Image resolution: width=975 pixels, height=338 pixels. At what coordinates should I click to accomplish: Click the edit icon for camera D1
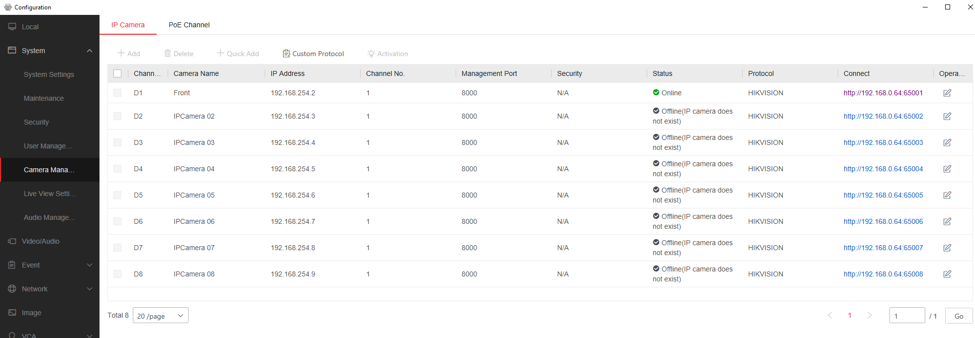947,93
